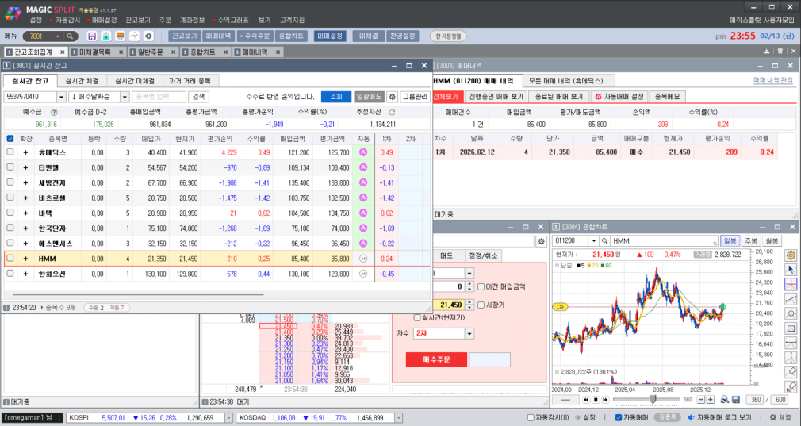Click the refresh icon next to 추정자산
The width and height of the screenshot is (801, 426).
(392, 113)
